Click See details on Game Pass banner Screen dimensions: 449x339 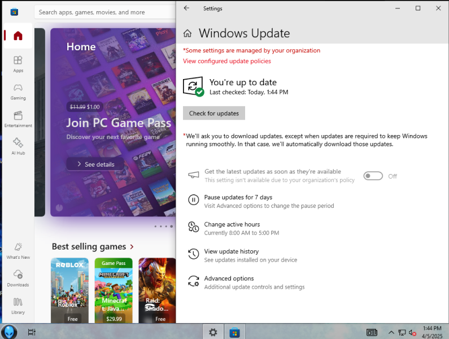95,164
